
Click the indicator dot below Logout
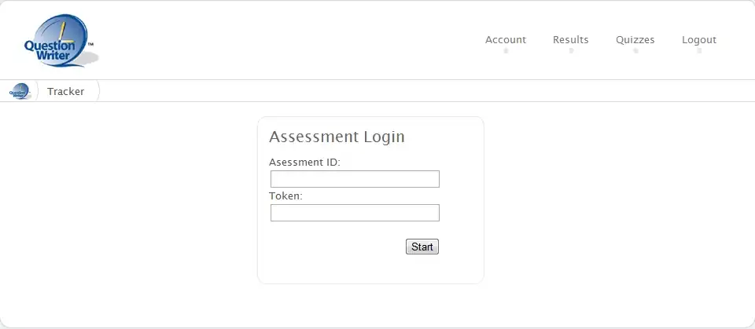coord(699,51)
